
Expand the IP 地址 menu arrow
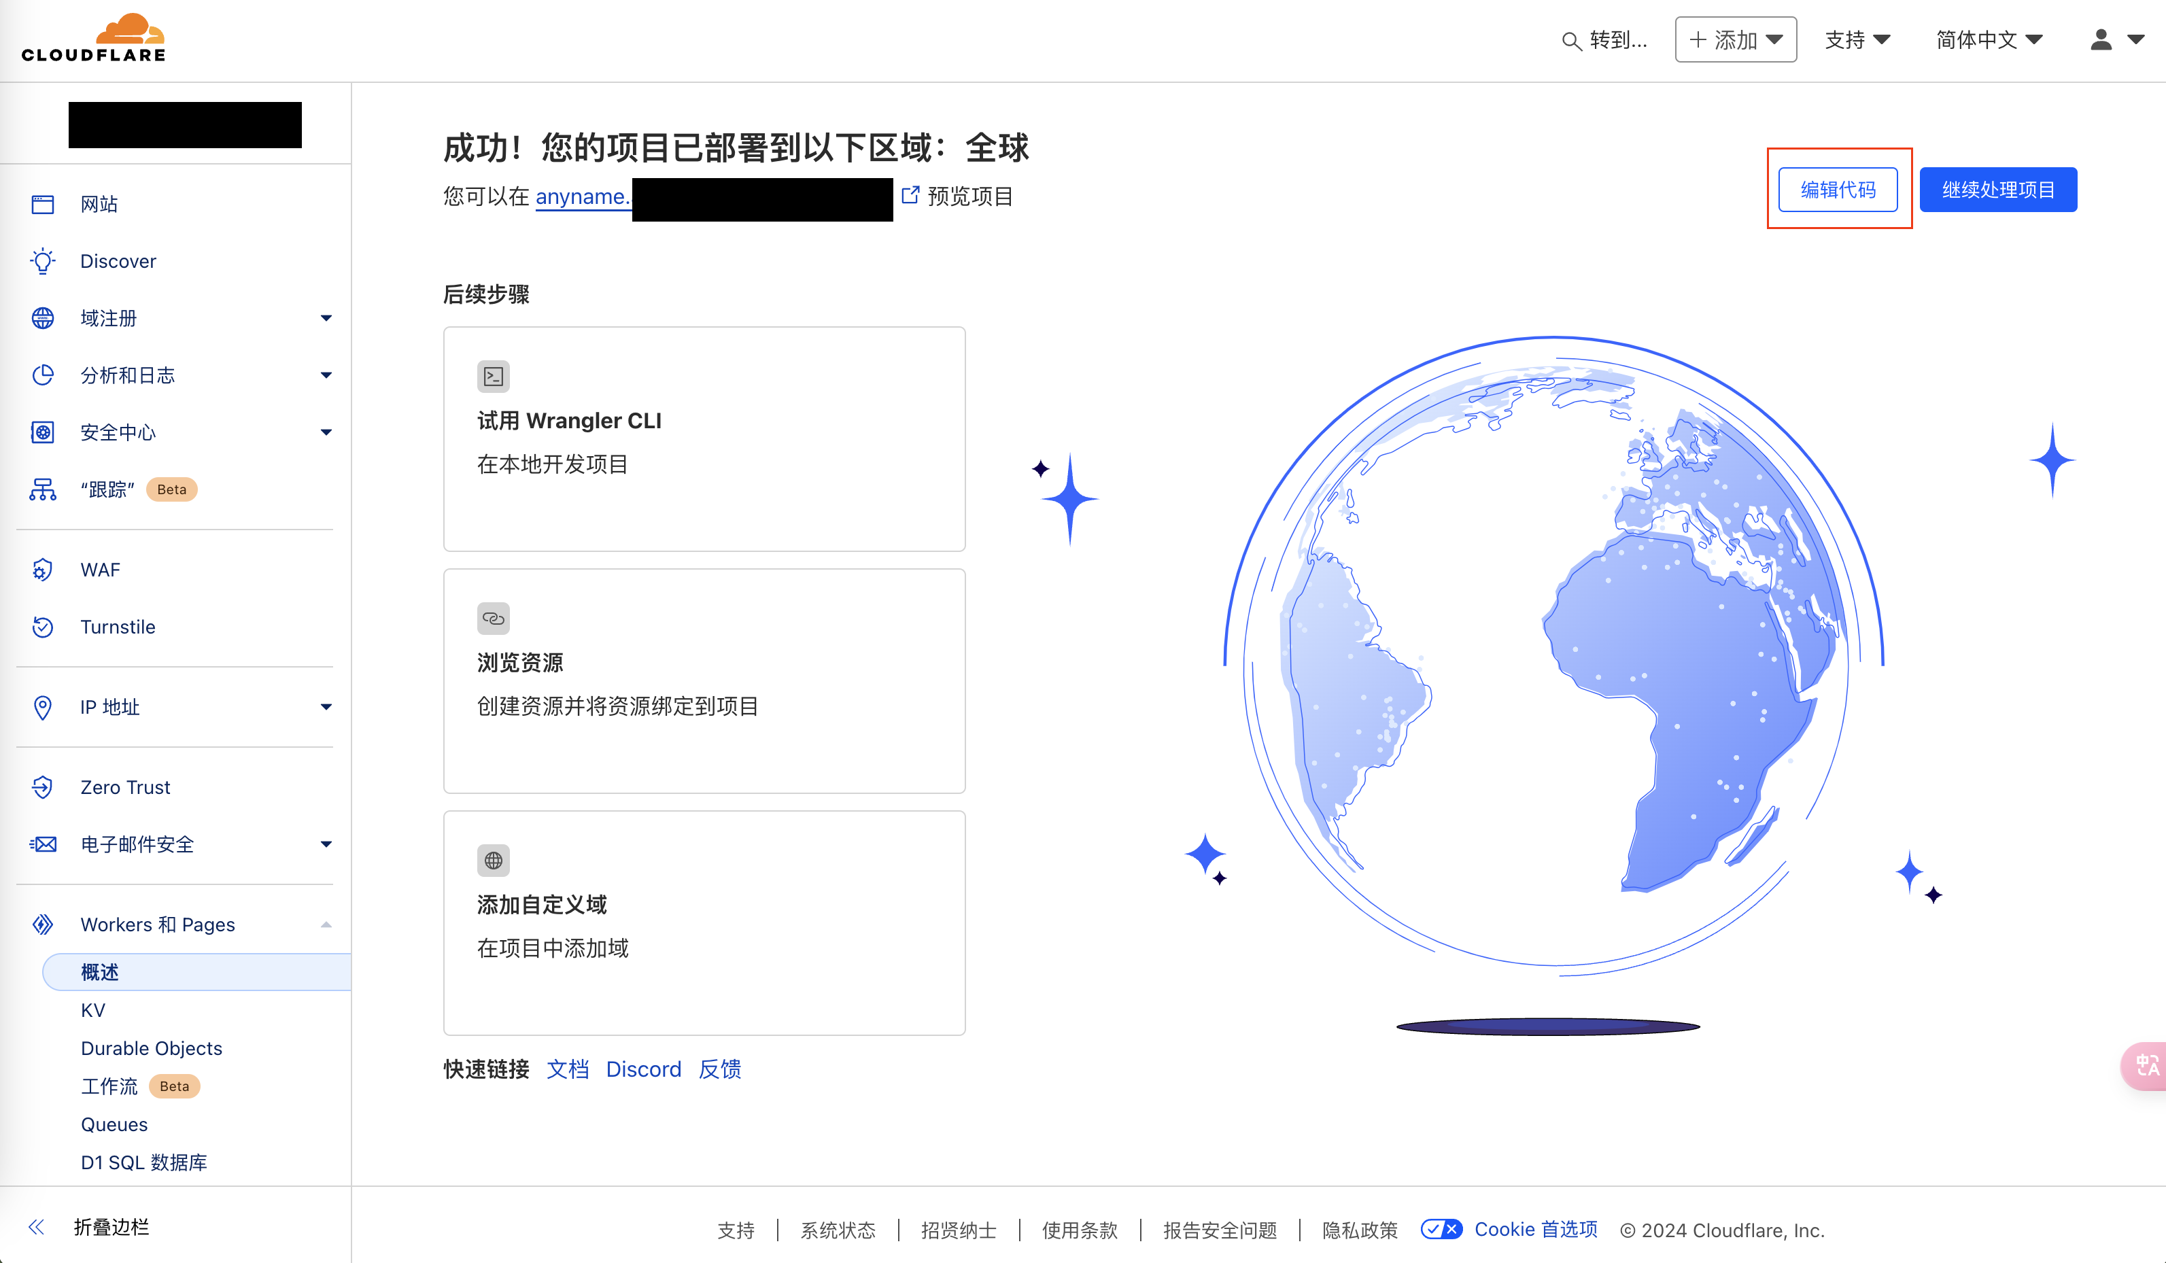coord(326,707)
